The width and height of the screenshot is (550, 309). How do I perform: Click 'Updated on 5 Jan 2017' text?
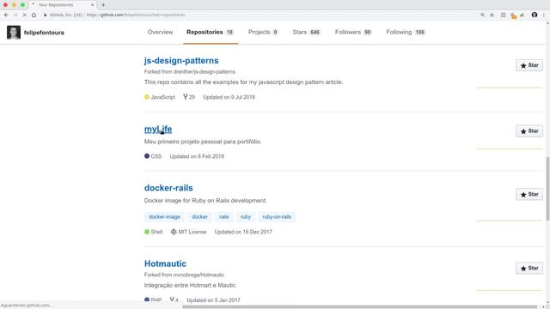213,300
